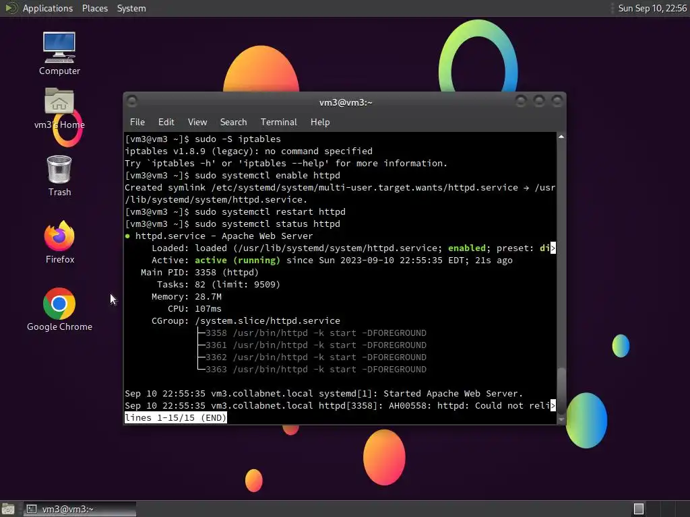Maximize the terminal window

pyautogui.click(x=539, y=101)
